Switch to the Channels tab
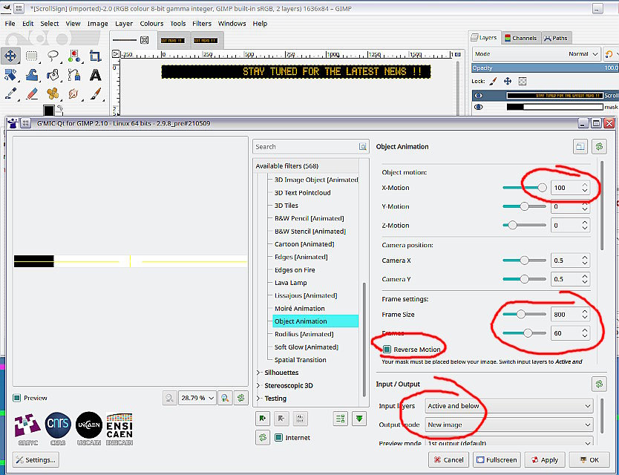Screen dimensions: 619x475 pyautogui.click(x=521, y=38)
